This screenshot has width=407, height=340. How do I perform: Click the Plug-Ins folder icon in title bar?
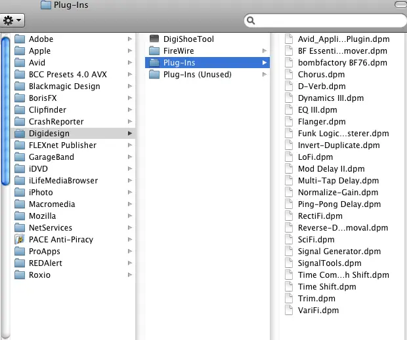[46, 5]
